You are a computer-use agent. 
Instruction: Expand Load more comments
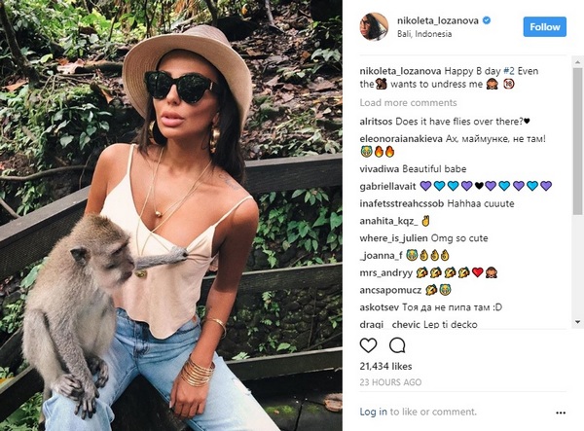408,103
